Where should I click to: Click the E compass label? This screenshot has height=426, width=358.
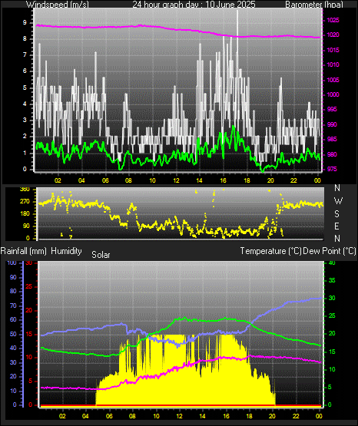[x=336, y=226]
